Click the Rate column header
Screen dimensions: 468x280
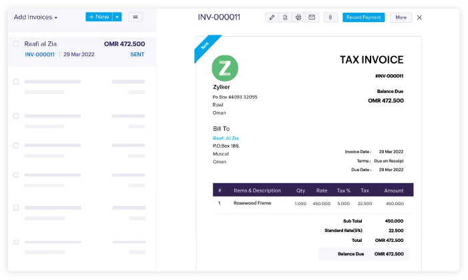point(322,190)
